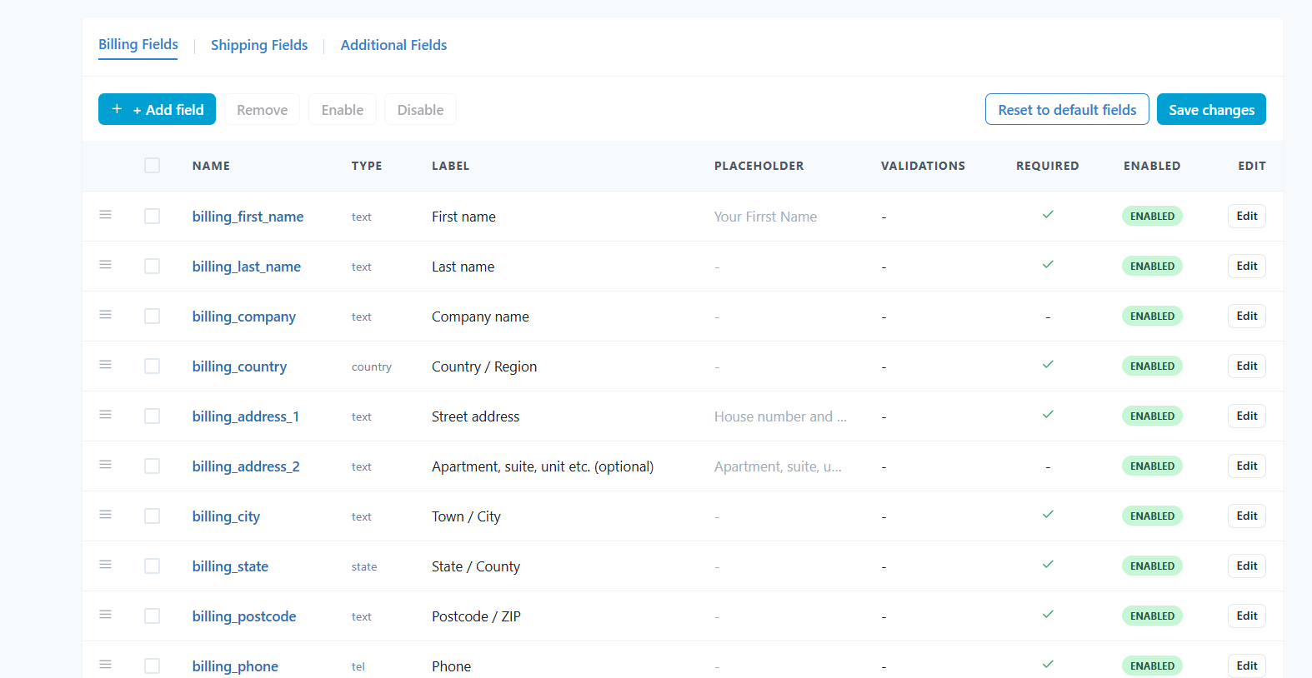Edit the billing_city field
The height and width of the screenshot is (678, 1312).
(x=1247, y=516)
